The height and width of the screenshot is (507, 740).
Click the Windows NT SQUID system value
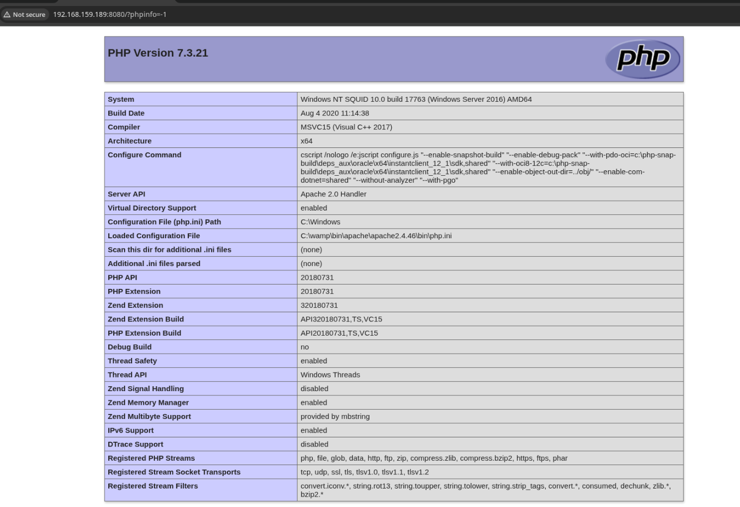click(x=416, y=99)
